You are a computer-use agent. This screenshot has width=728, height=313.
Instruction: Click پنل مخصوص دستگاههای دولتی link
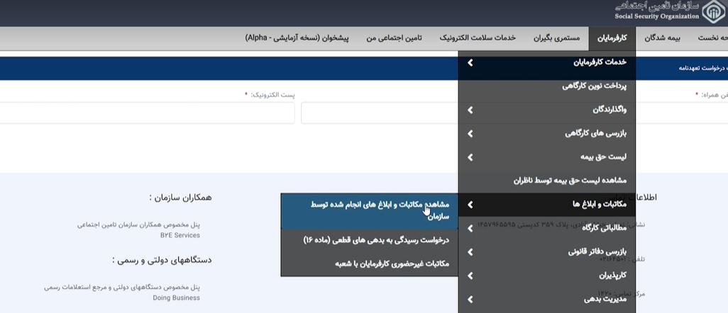122,287
